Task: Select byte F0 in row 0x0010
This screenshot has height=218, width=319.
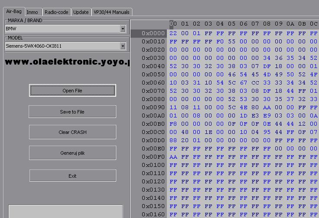Action: (x=220, y=42)
